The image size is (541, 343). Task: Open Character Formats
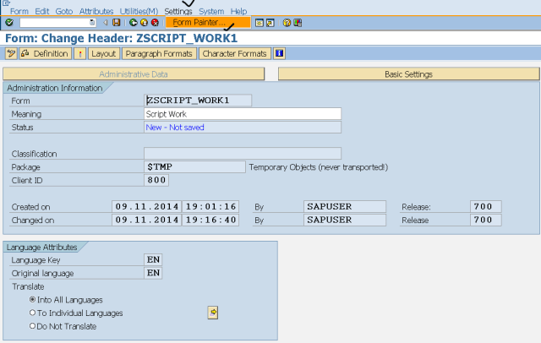[x=235, y=53]
